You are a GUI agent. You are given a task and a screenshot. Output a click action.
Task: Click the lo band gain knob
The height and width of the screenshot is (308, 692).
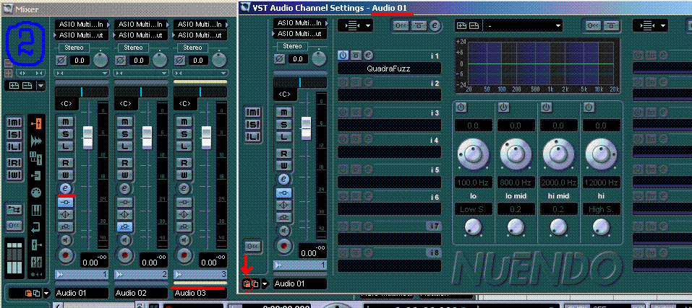(473, 154)
